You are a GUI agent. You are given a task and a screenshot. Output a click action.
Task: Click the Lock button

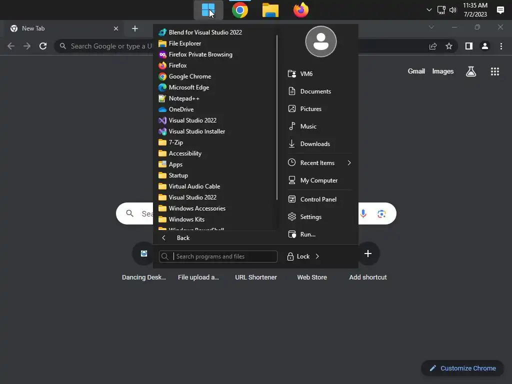point(298,256)
